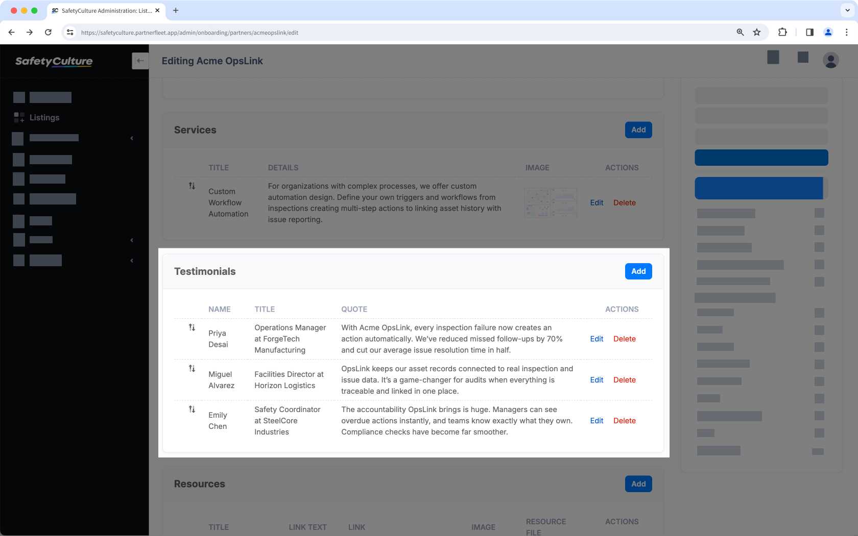Click the quote starting 'With Acme OpsLink'

tap(452, 339)
